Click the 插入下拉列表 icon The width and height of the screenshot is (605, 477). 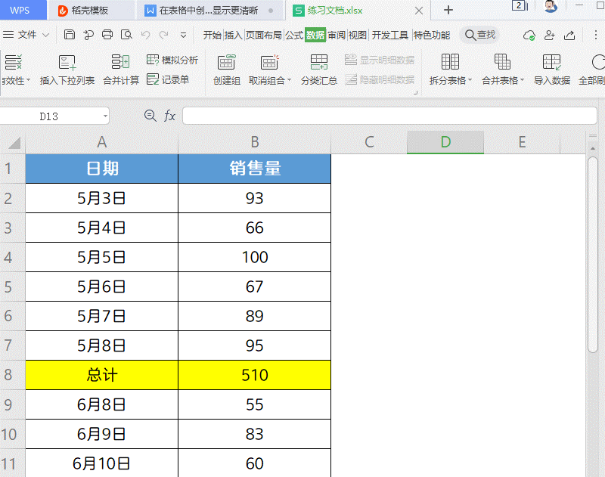[67, 63]
